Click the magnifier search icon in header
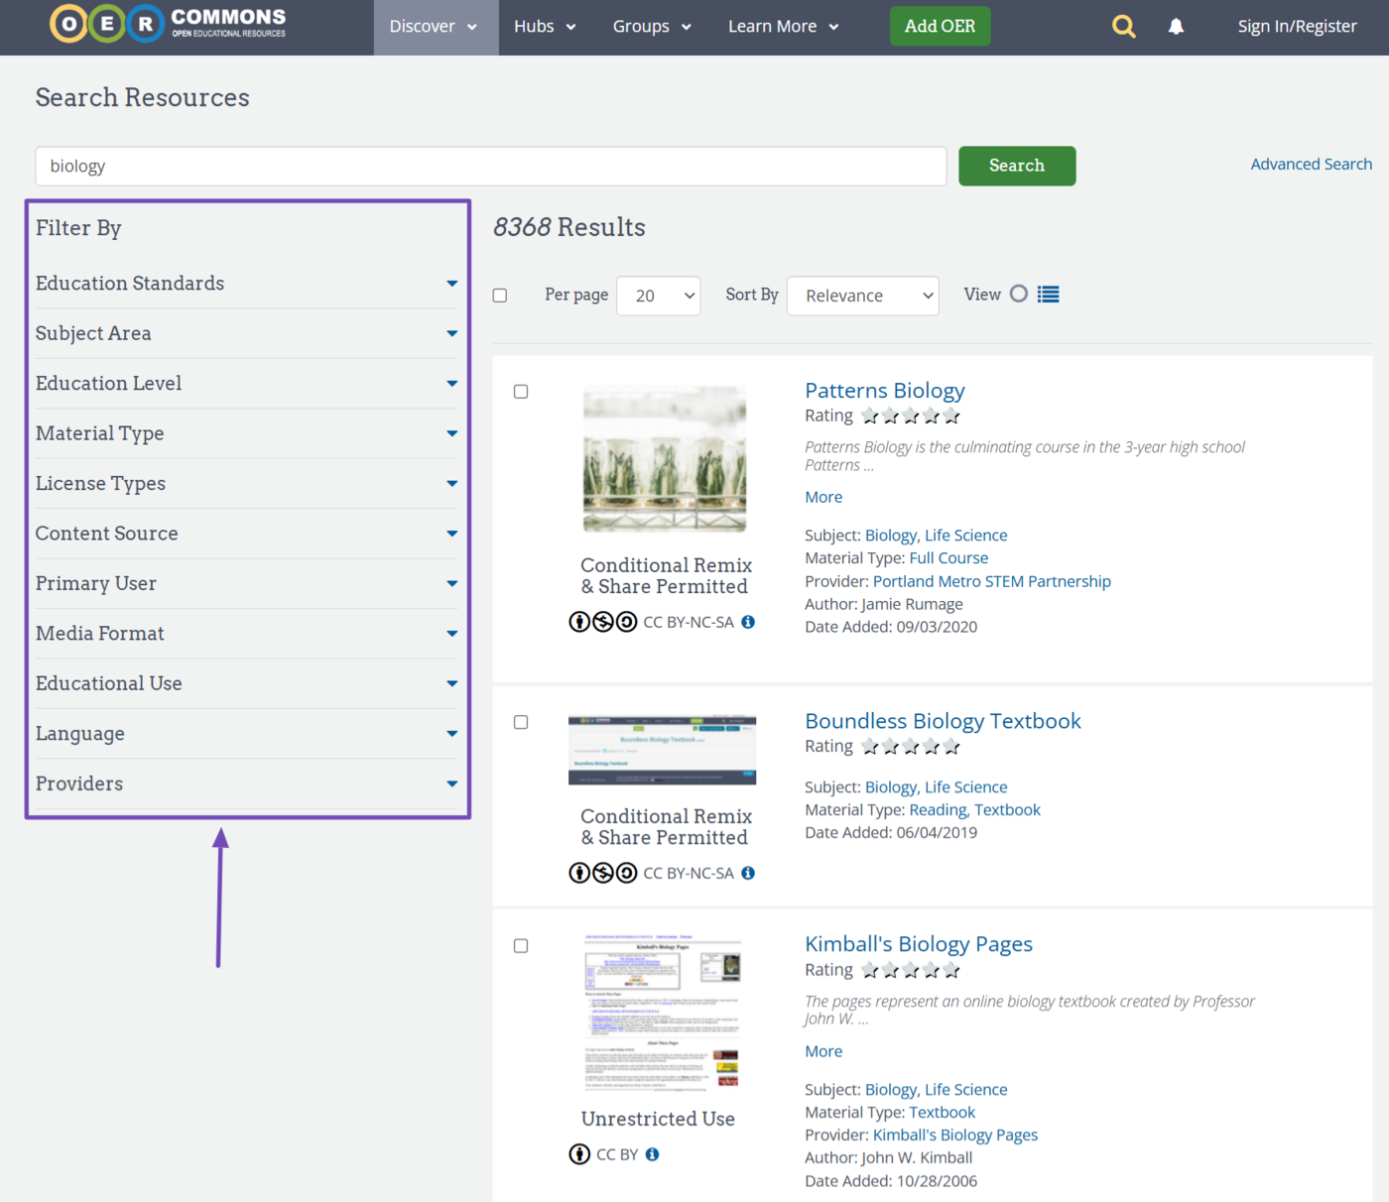 pos(1123,27)
